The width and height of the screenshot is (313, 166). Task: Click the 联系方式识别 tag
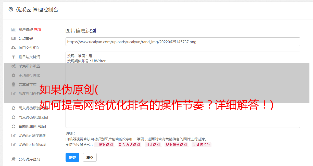129,145
